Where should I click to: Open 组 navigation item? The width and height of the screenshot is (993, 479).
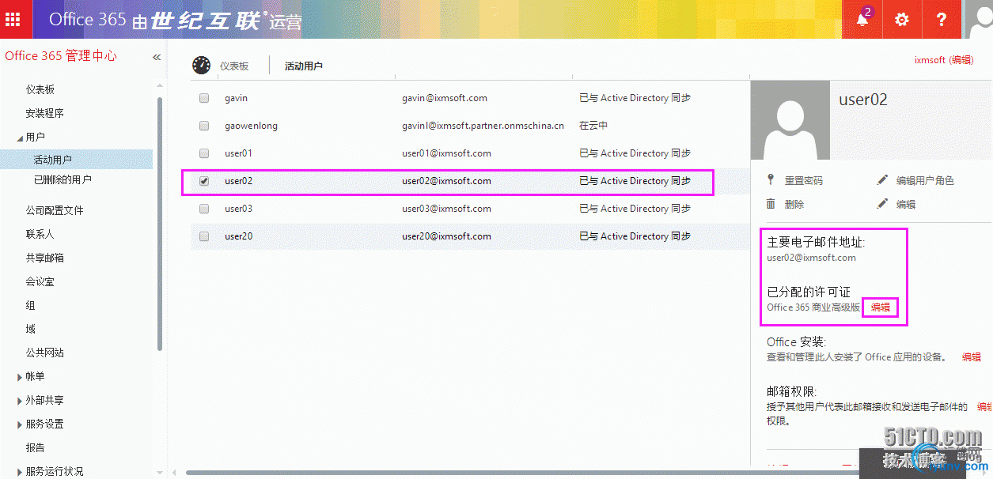click(x=31, y=305)
